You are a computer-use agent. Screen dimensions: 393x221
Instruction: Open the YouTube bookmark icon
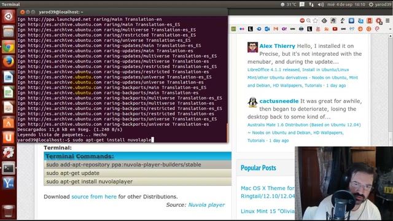pyautogui.click(x=335, y=29)
